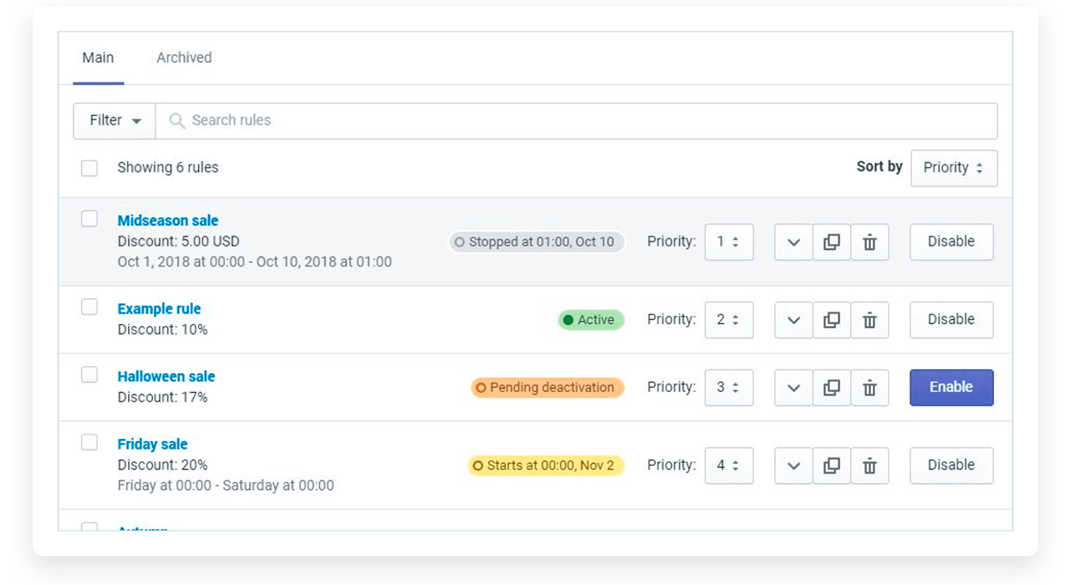Open the Sort by Priority dropdown
This screenshot has height=585, width=1070.
(x=954, y=168)
